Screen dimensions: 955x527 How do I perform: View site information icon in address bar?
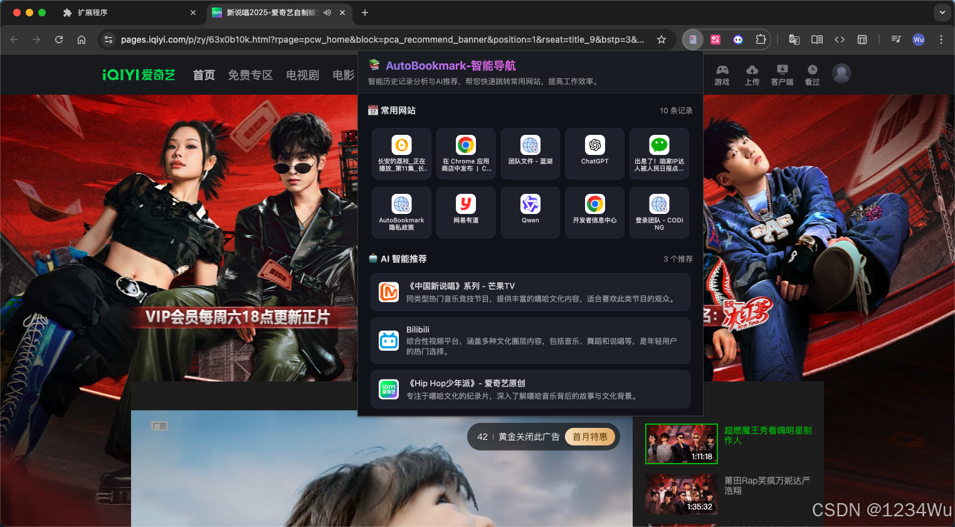click(108, 40)
